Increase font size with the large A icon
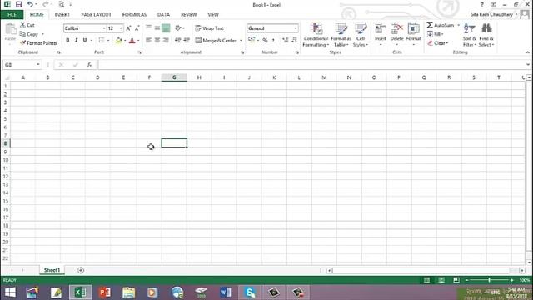 click(x=128, y=28)
